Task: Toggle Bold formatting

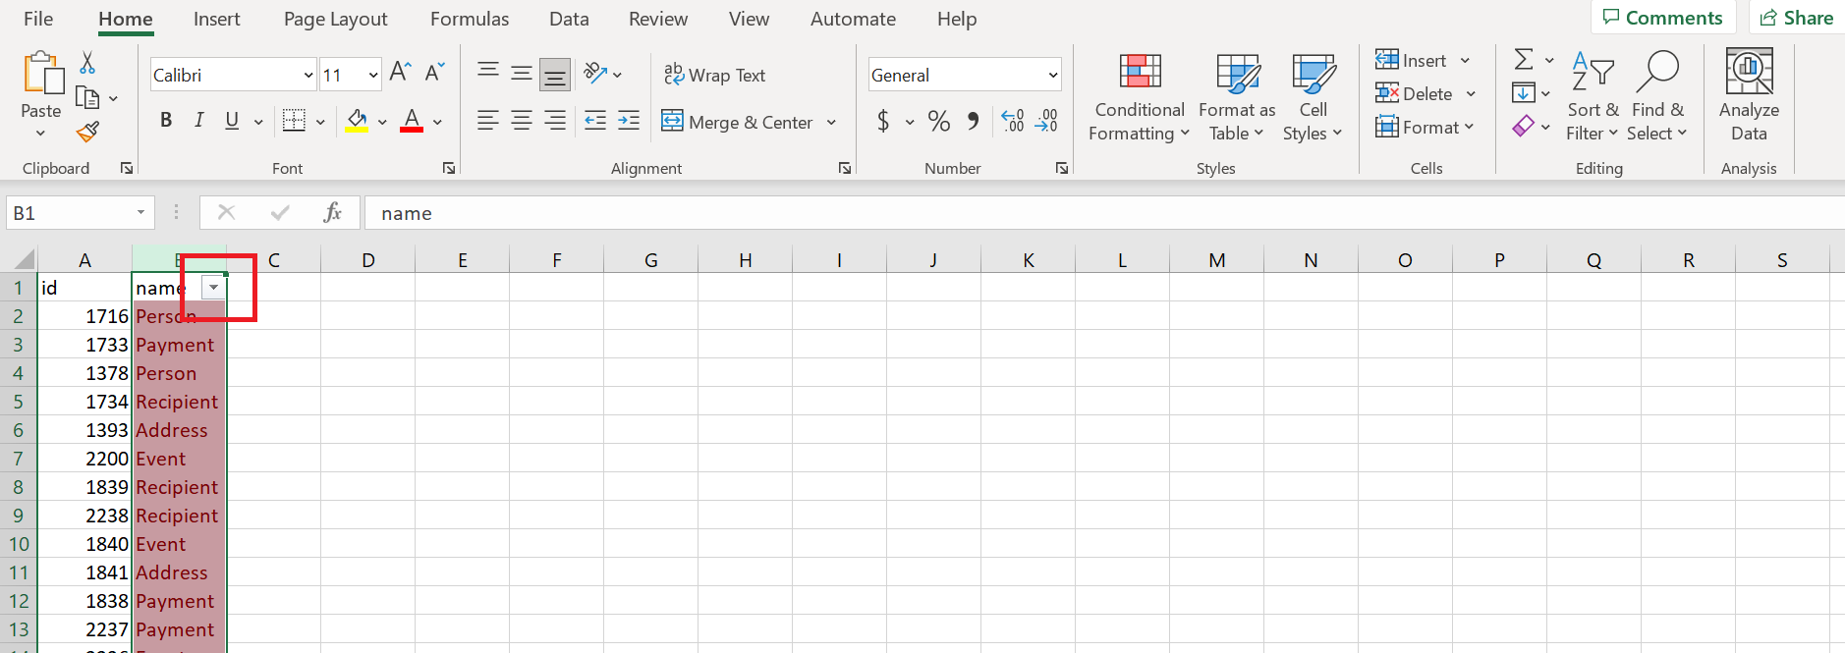Action: point(166,121)
